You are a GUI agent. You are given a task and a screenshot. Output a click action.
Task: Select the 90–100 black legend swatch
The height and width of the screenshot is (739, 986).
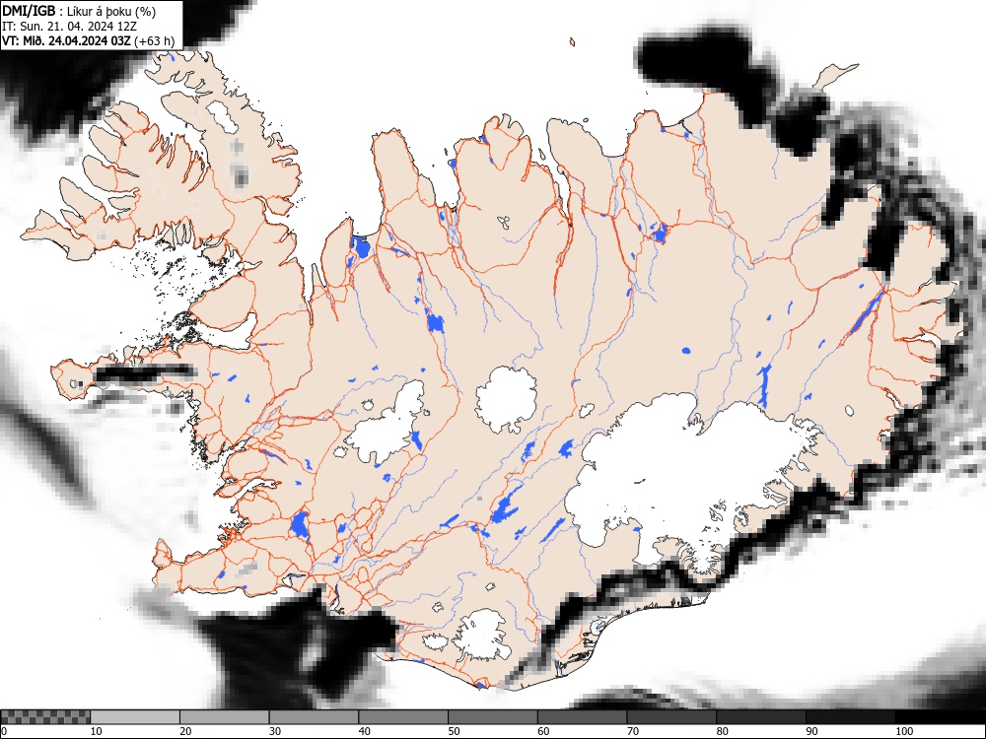coord(850,717)
